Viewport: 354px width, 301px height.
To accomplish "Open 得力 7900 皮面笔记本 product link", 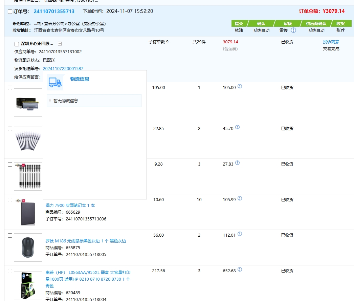I will tap(70, 205).
